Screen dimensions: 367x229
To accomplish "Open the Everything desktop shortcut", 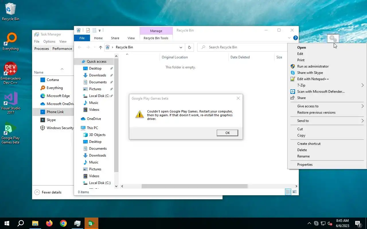I will [x=11, y=42].
